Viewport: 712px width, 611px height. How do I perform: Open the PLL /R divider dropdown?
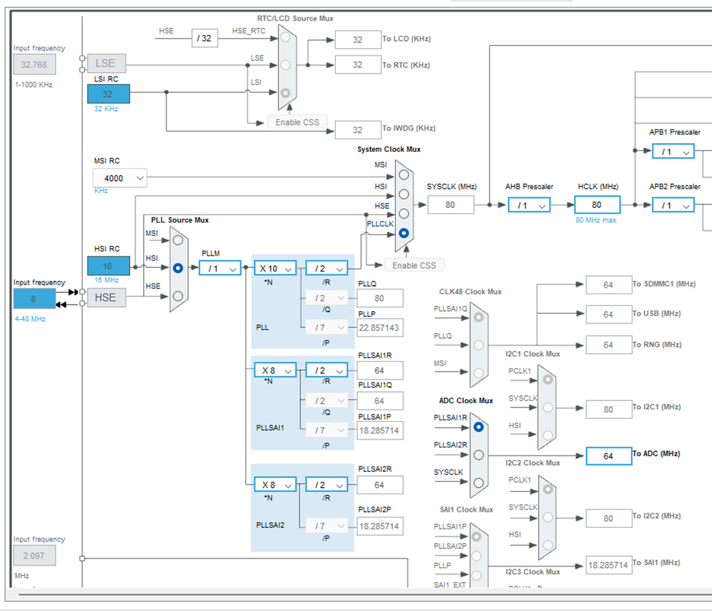tap(327, 269)
